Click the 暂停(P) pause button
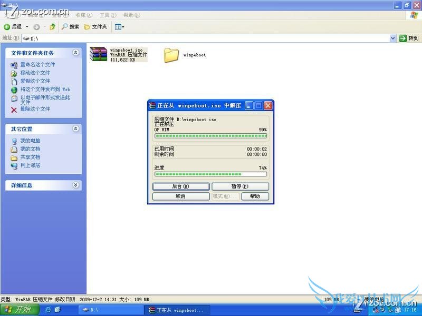 click(240, 186)
